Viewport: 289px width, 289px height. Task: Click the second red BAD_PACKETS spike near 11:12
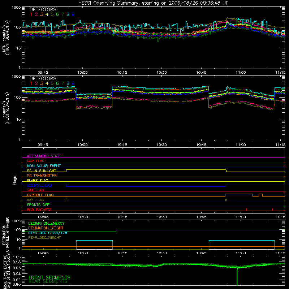point(272,210)
